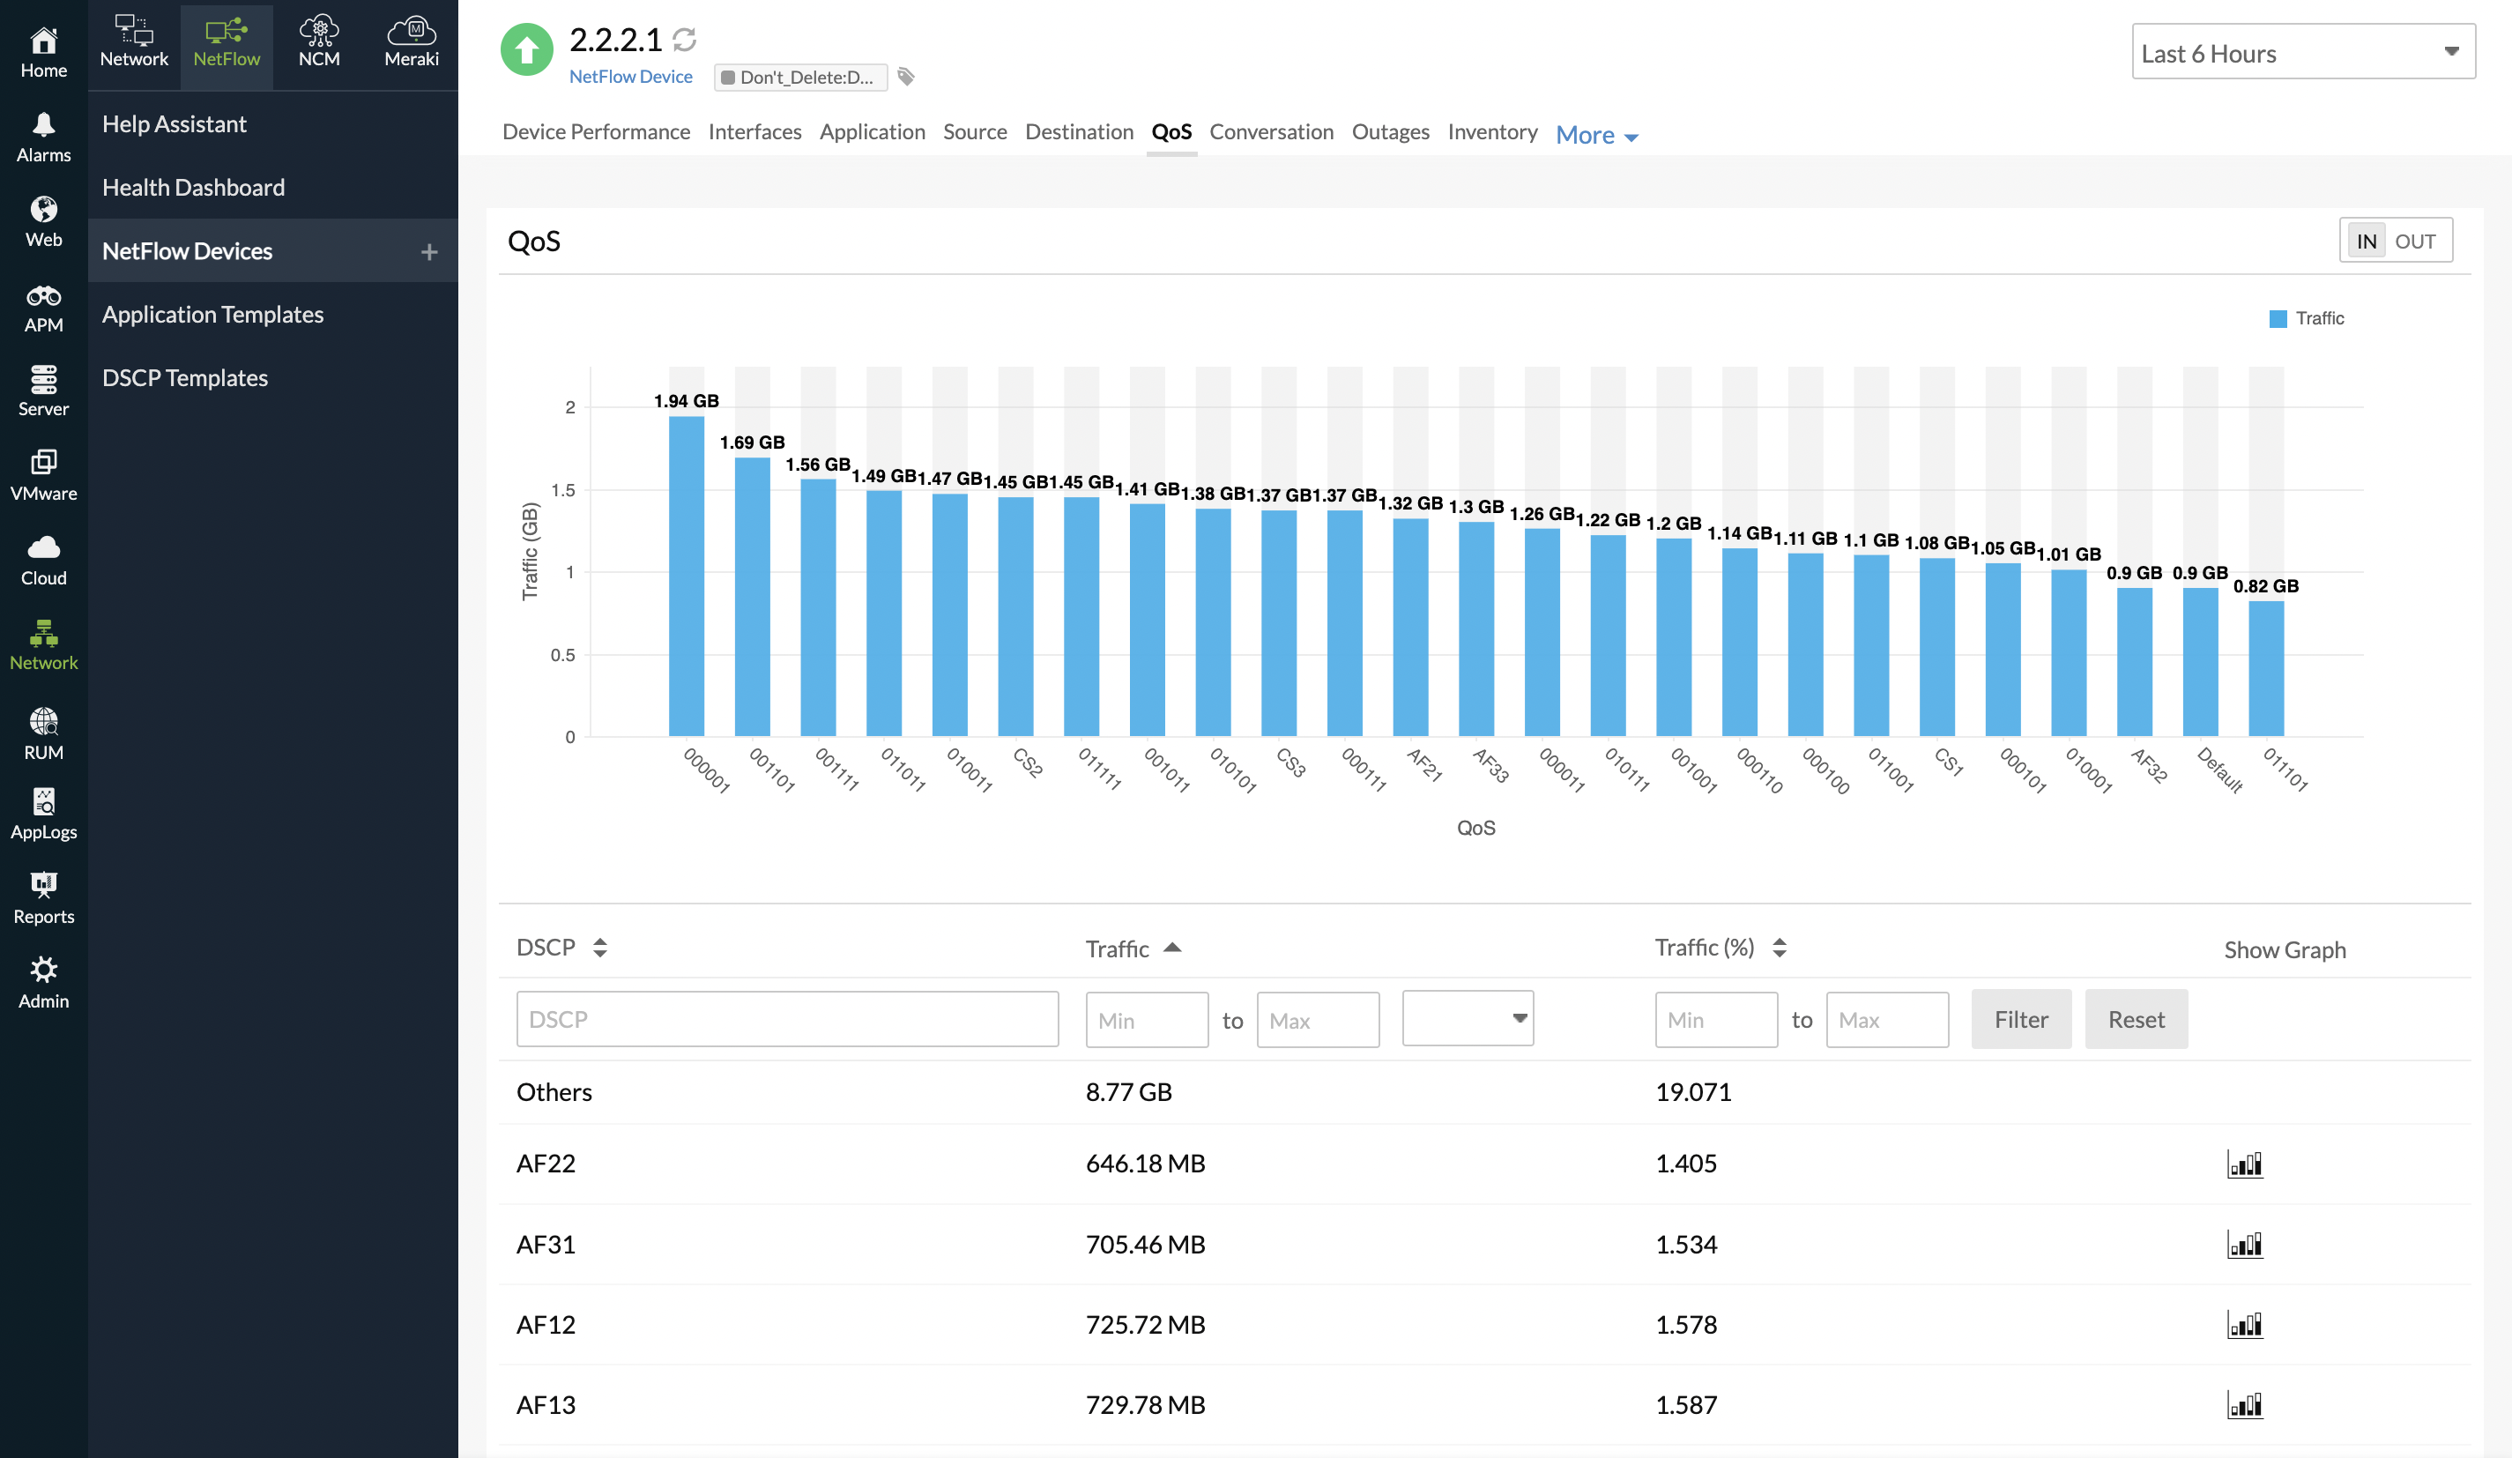Screen dimensions: 2512x1458
Task: Open the Last 6 Hours dropdown
Action: 2302,52
